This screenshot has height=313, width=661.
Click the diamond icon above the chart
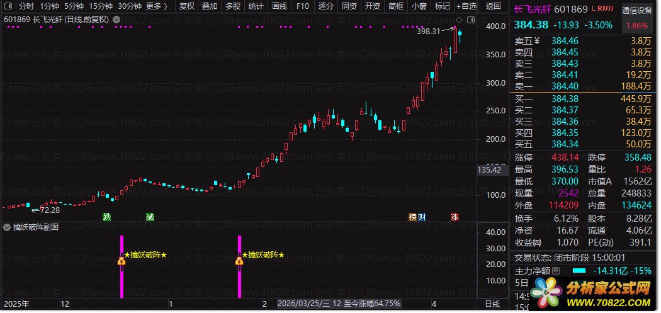459,20
